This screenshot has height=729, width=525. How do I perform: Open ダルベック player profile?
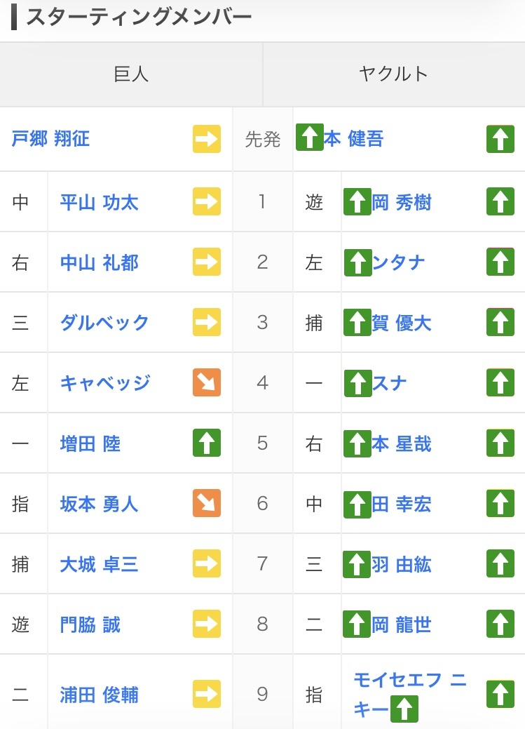tap(104, 323)
